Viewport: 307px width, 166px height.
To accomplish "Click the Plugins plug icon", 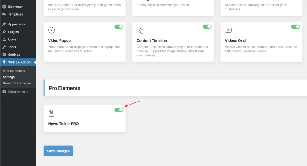I will (4, 32).
